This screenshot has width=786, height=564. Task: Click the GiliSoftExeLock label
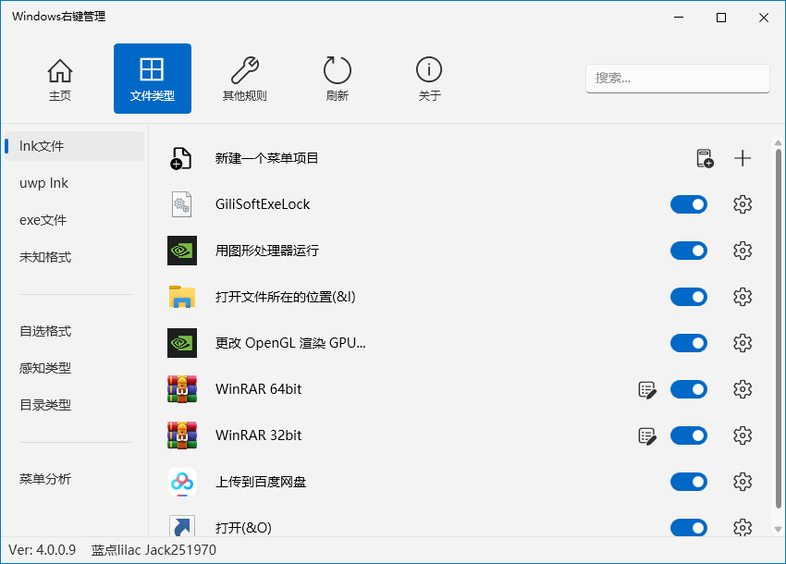263,204
